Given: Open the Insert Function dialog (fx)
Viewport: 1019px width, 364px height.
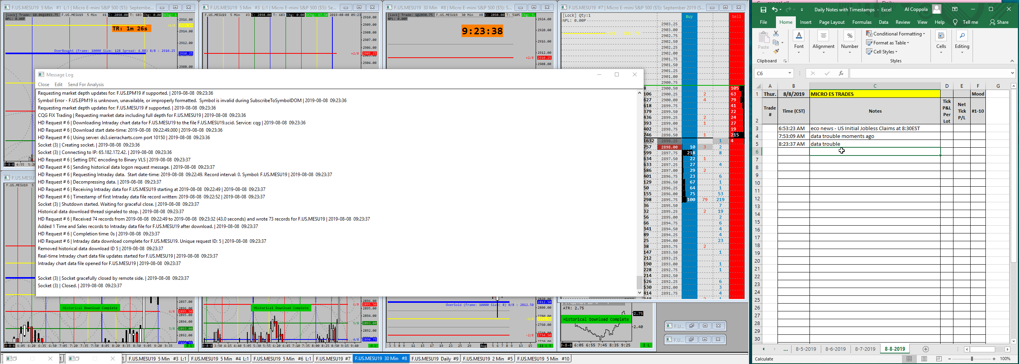Looking at the screenshot, I should (841, 73).
